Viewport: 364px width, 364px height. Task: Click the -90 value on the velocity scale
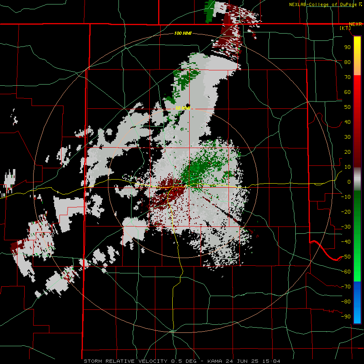346,317
